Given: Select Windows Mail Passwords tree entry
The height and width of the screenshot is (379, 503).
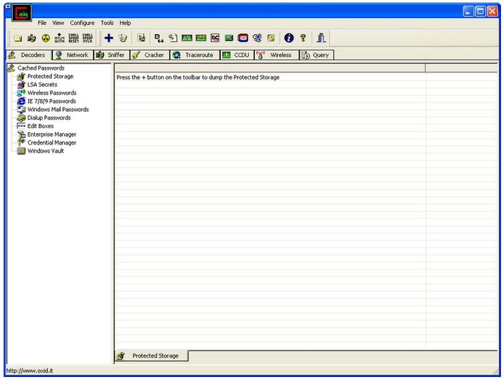Looking at the screenshot, I should (58, 110).
